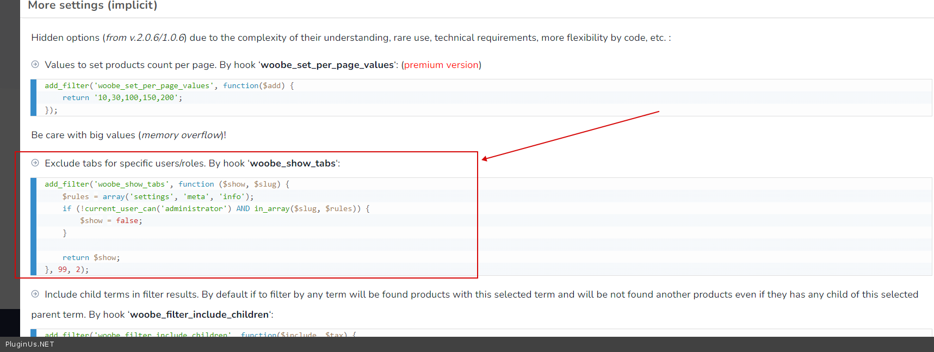Click the arrow bullet icon beside 'Exclude tabs for specific'
The height and width of the screenshot is (352, 934).
tap(35, 163)
